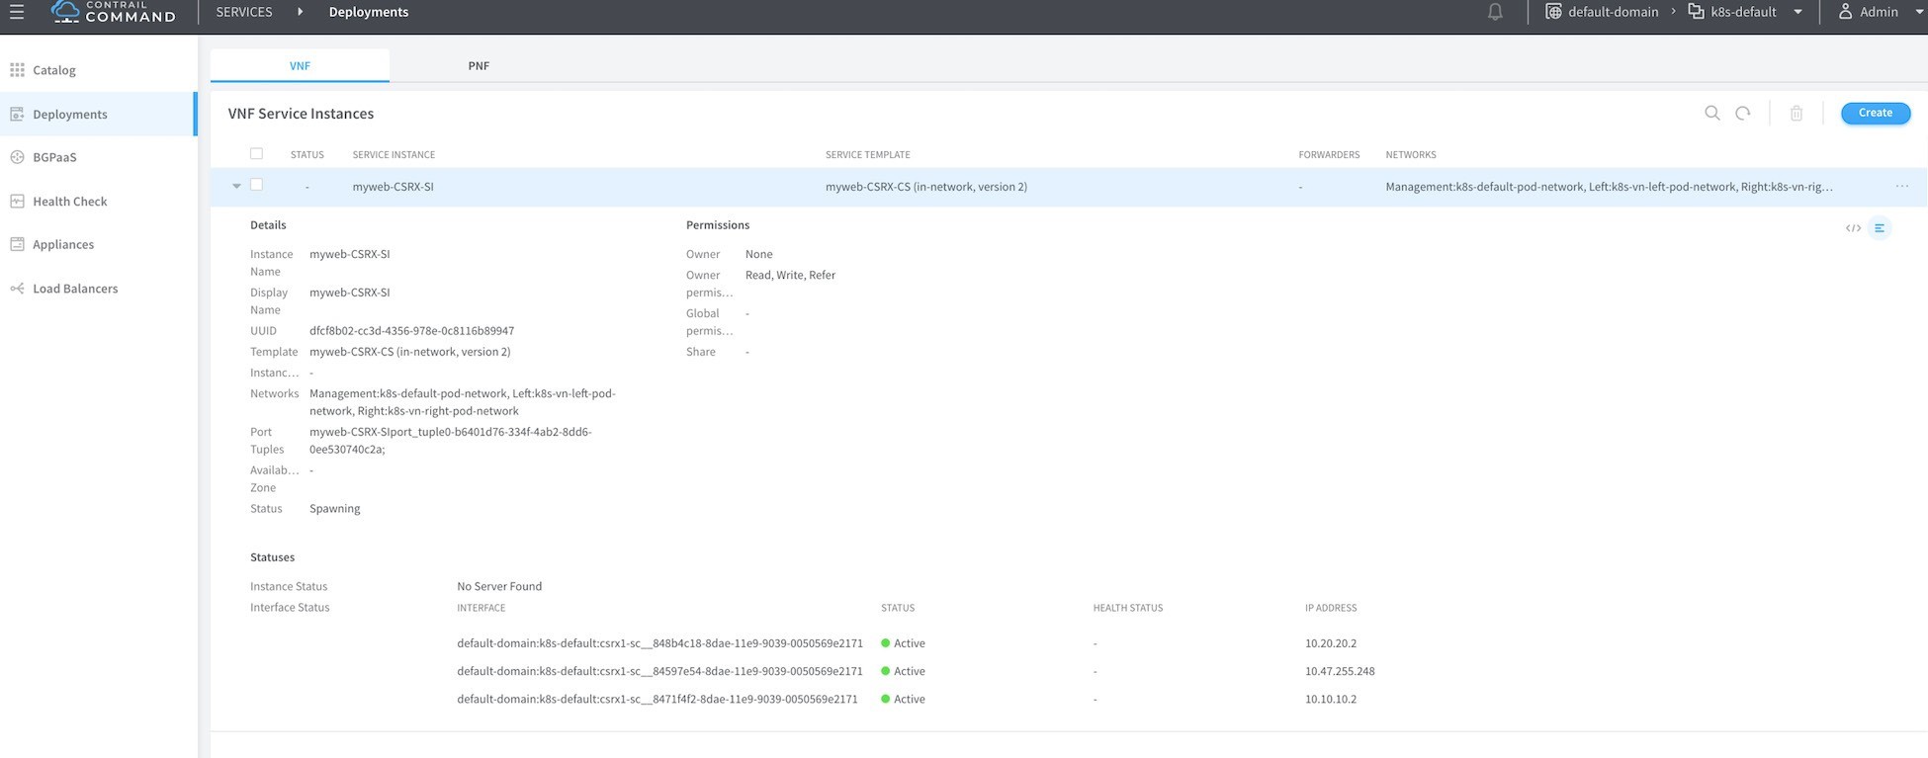
Task: Open Deployments in the sidebar
Action: pos(98,114)
